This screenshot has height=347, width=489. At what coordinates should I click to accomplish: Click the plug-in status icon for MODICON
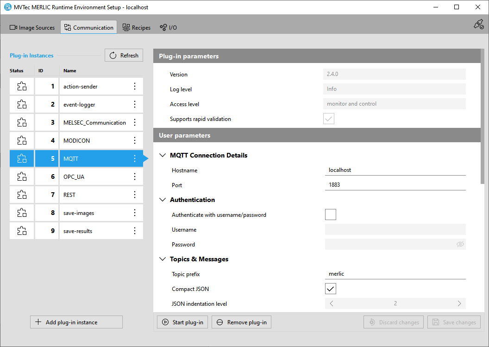tap(22, 140)
